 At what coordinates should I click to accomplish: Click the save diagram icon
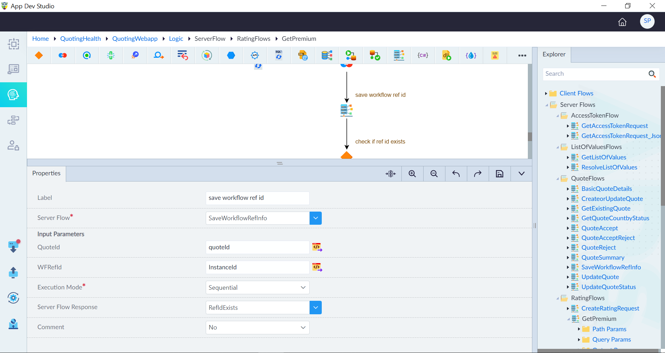click(499, 174)
